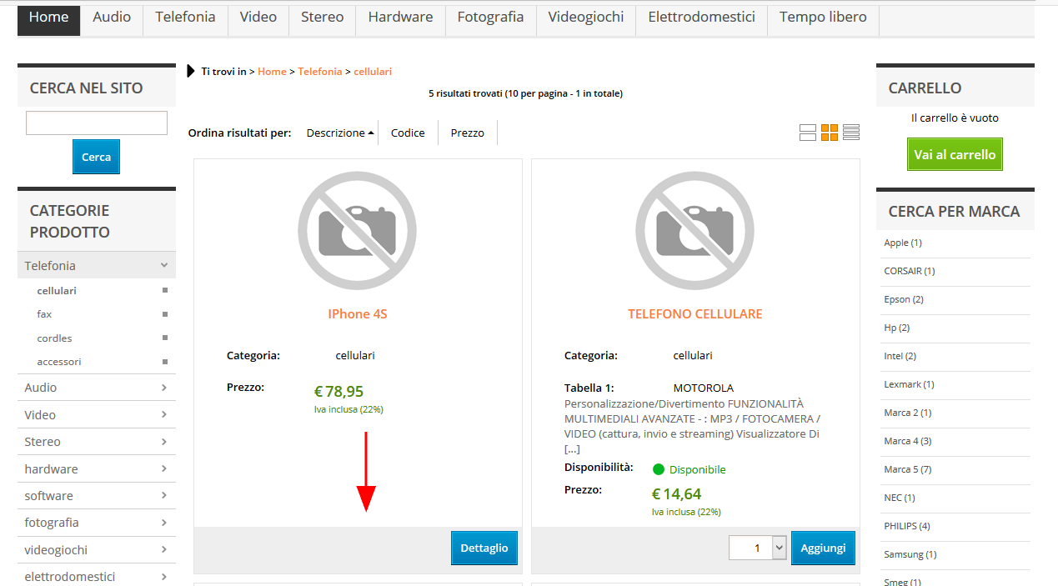
Task: Filter by brand CORSAIR (1)
Action: point(910,271)
